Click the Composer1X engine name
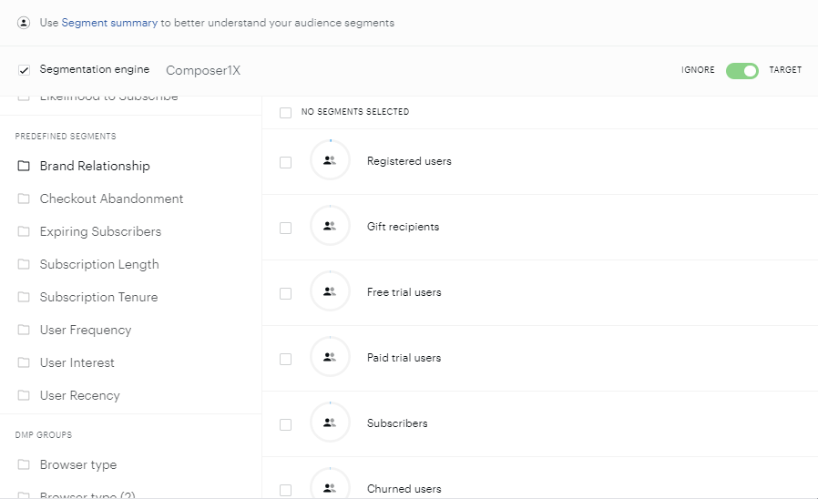 tap(203, 70)
